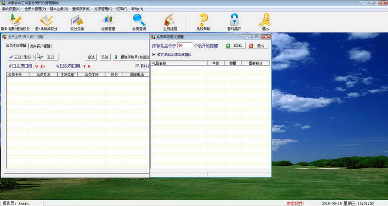Open the 礼品管理 menu
388x206 pixels.
tap(103, 9)
